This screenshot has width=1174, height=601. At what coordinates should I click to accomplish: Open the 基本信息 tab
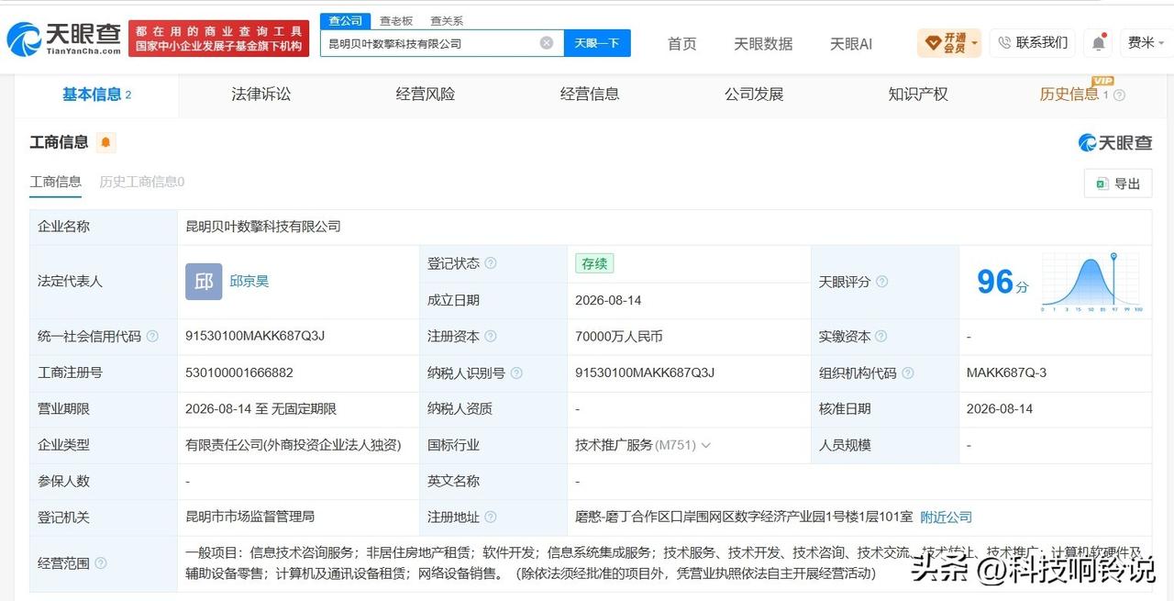(96, 95)
